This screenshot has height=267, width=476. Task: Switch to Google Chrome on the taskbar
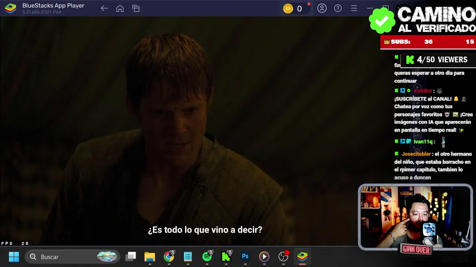point(169,257)
